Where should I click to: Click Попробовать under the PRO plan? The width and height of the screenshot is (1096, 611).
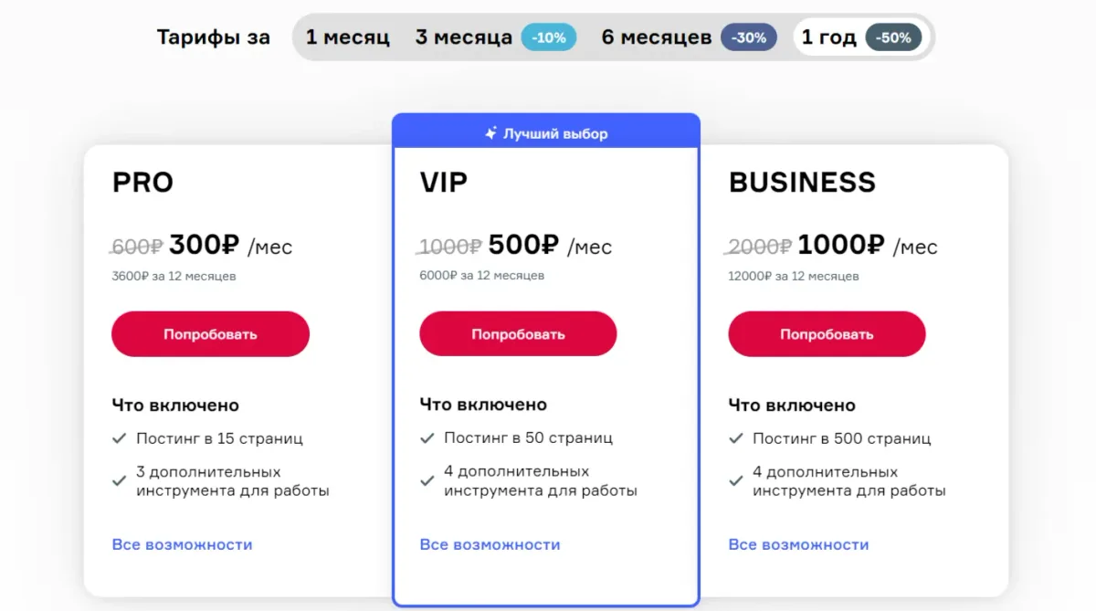point(210,333)
